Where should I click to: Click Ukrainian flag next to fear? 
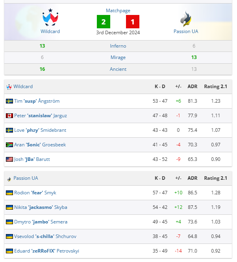click(x=9, y=193)
